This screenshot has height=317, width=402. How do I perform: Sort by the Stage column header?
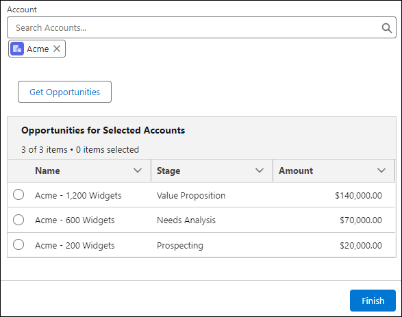(168, 170)
